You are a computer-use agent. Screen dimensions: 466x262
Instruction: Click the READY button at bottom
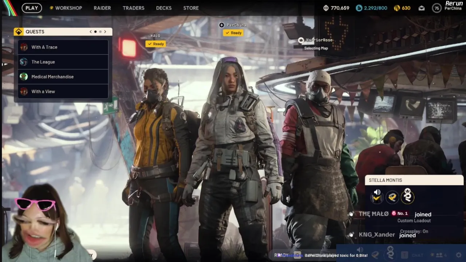[281, 255]
